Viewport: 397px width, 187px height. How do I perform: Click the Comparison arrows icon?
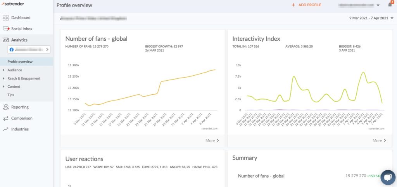pos(5,118)
